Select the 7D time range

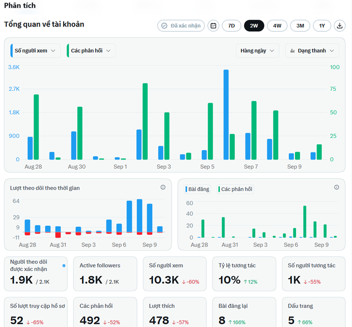pyautogui.click(x=231, y=26)
